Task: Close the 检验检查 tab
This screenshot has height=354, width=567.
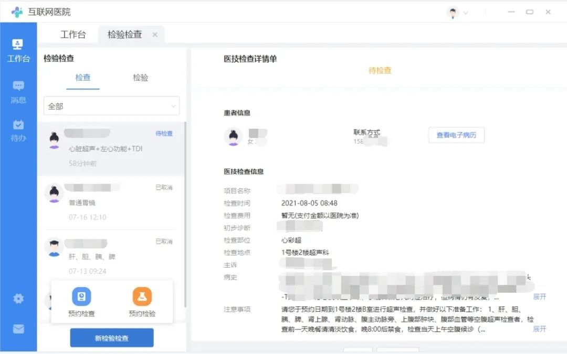Action: coord(155,35)
